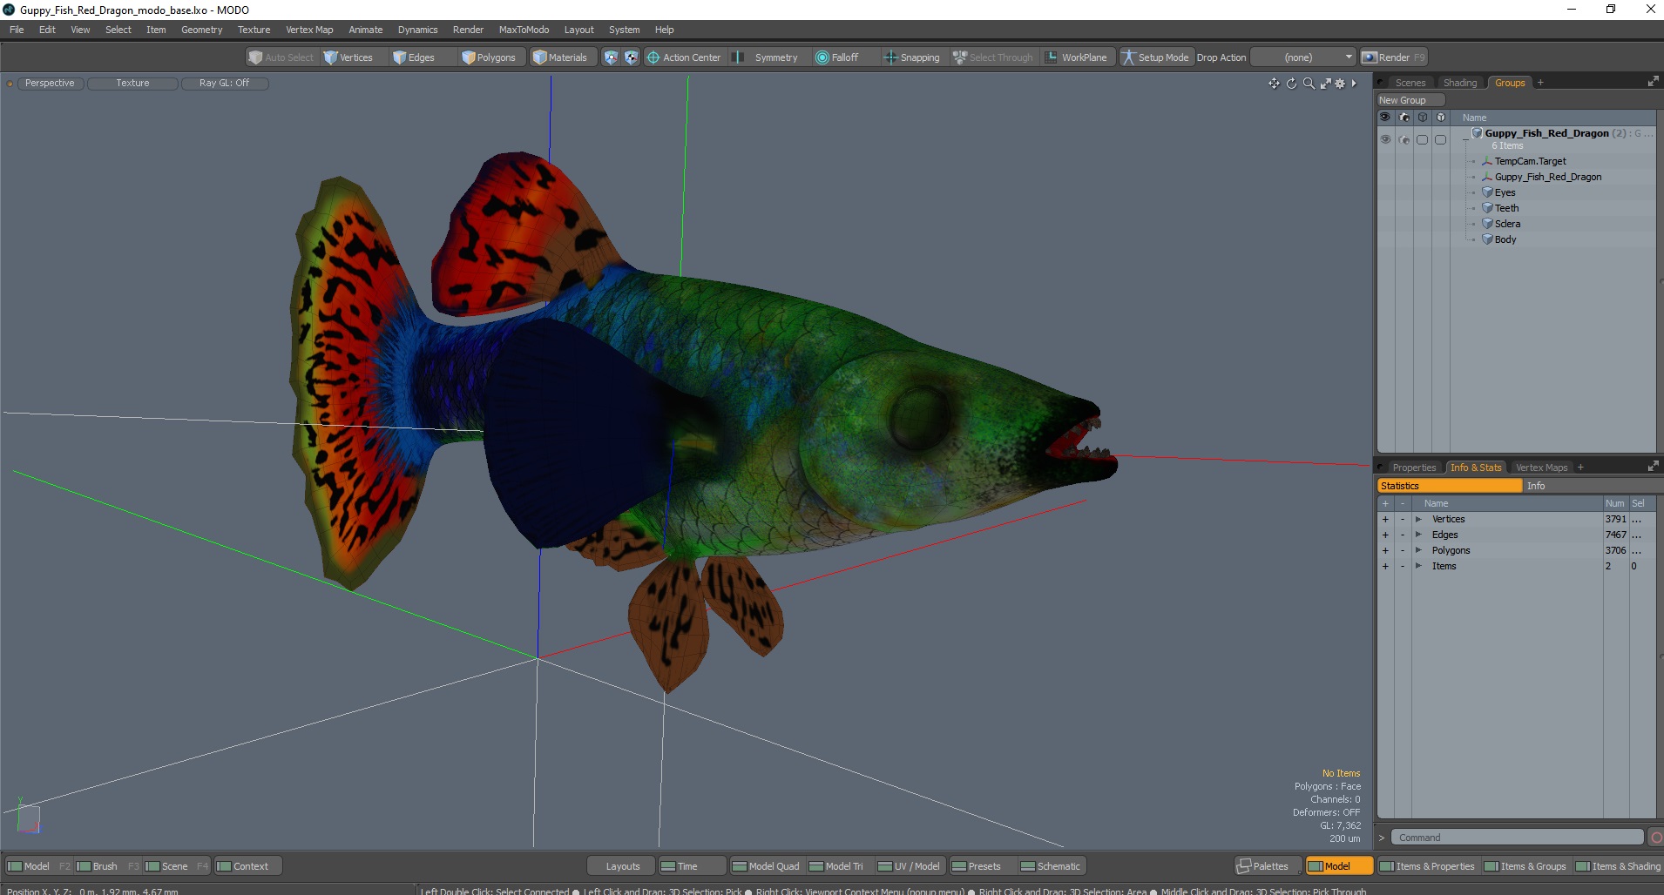Open the Geometry menu
1664x895 pixels.
tap(201, 30)
